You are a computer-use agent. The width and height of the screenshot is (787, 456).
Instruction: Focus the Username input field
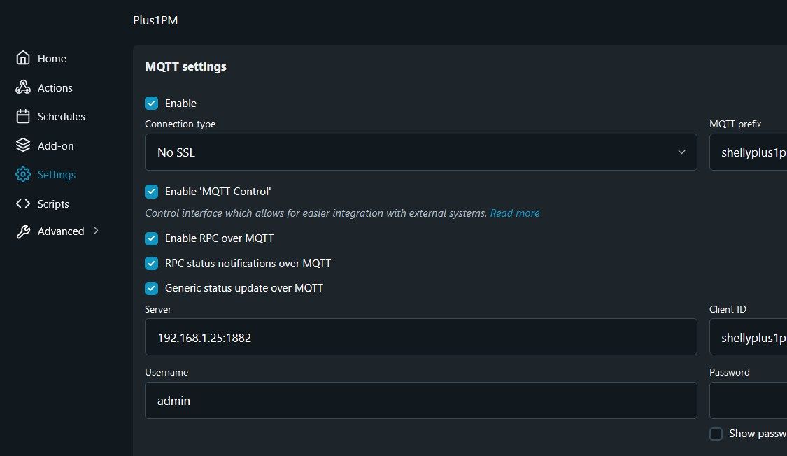click(420, 401)
